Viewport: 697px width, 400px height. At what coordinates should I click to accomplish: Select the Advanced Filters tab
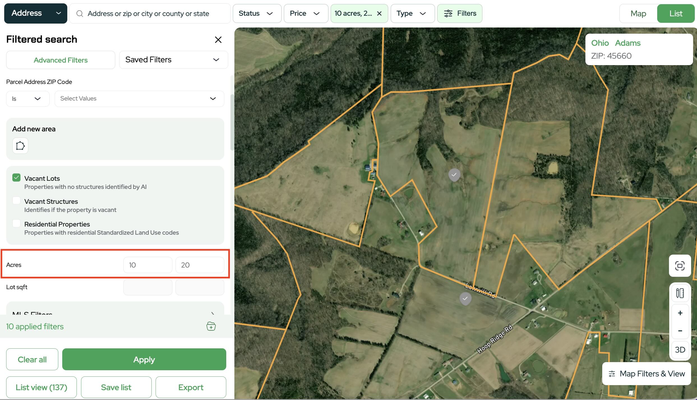click(x=61, y=60)
